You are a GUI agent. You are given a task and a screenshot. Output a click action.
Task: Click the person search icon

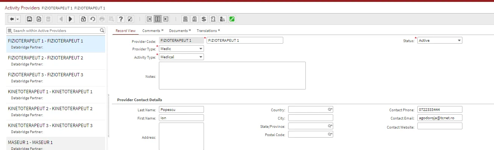222,19
